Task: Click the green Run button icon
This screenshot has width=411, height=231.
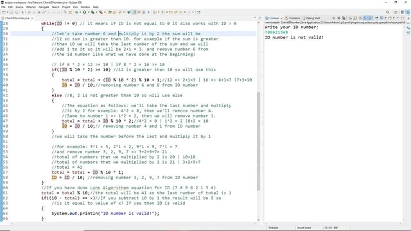Action: pos(85,12)
